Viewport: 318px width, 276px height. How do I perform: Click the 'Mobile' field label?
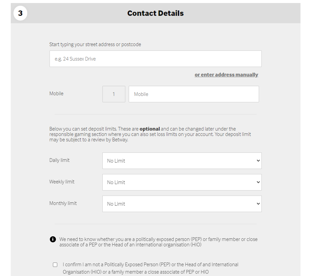[x=56, y=94]
